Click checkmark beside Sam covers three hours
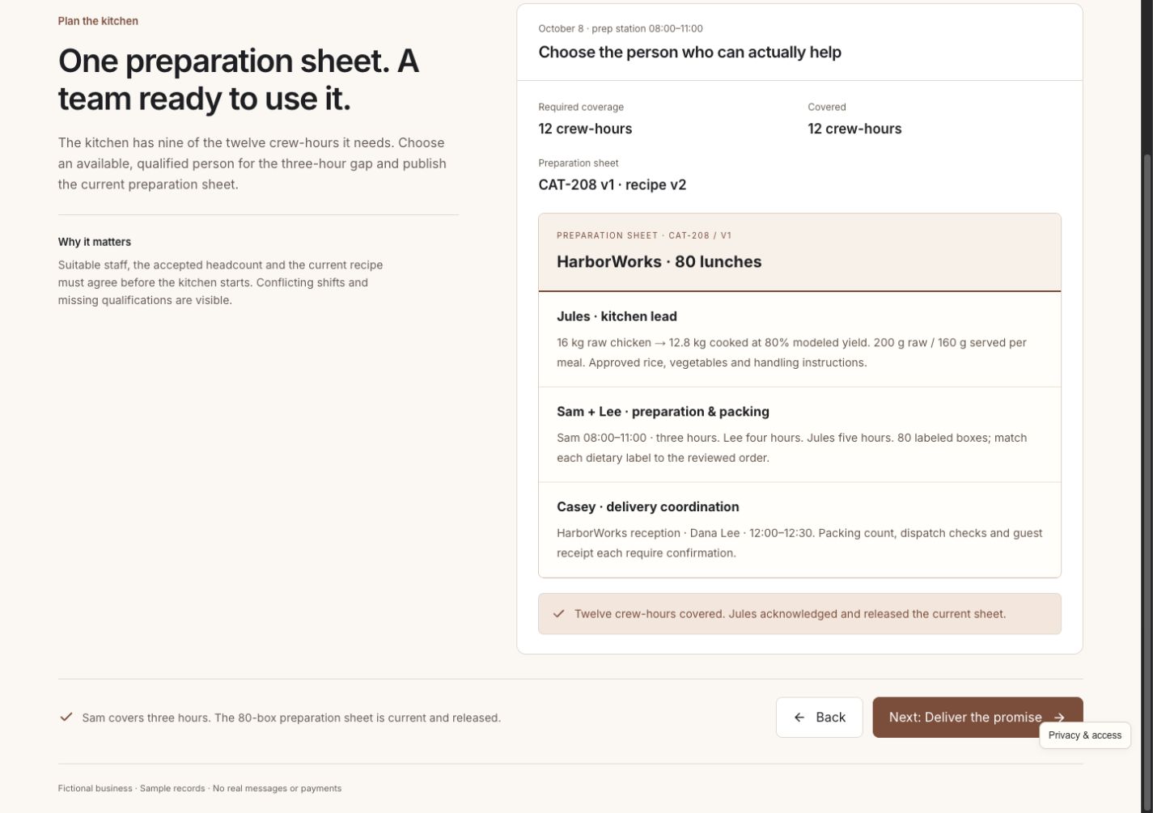Screen dimensions: 1153x813 click(x=66, y=717)
